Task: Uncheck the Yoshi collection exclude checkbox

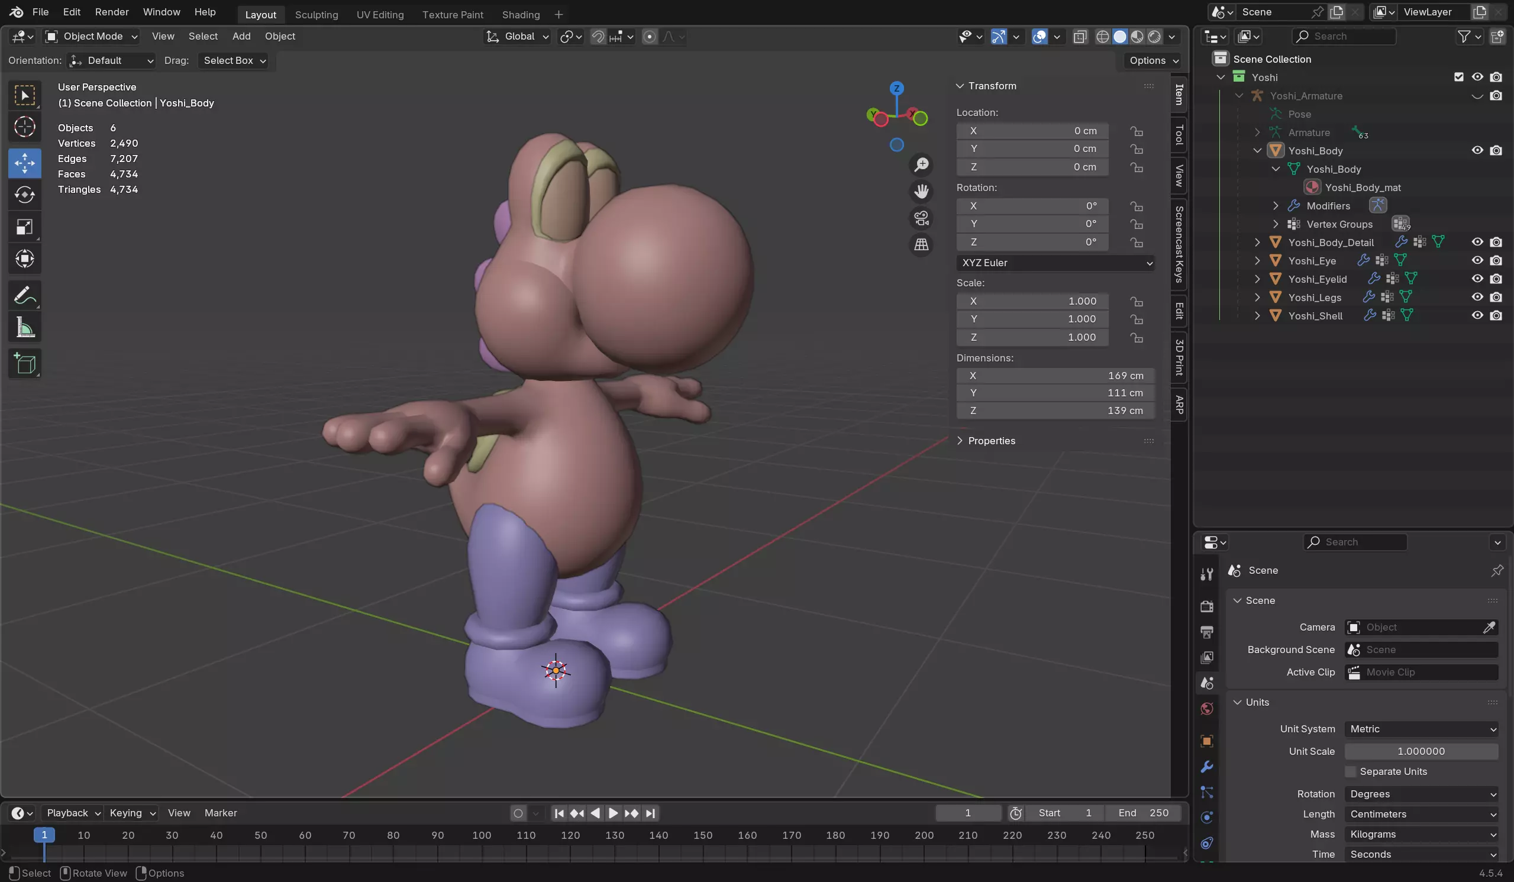Action: pyautogui.click(x=1458, y=77)
